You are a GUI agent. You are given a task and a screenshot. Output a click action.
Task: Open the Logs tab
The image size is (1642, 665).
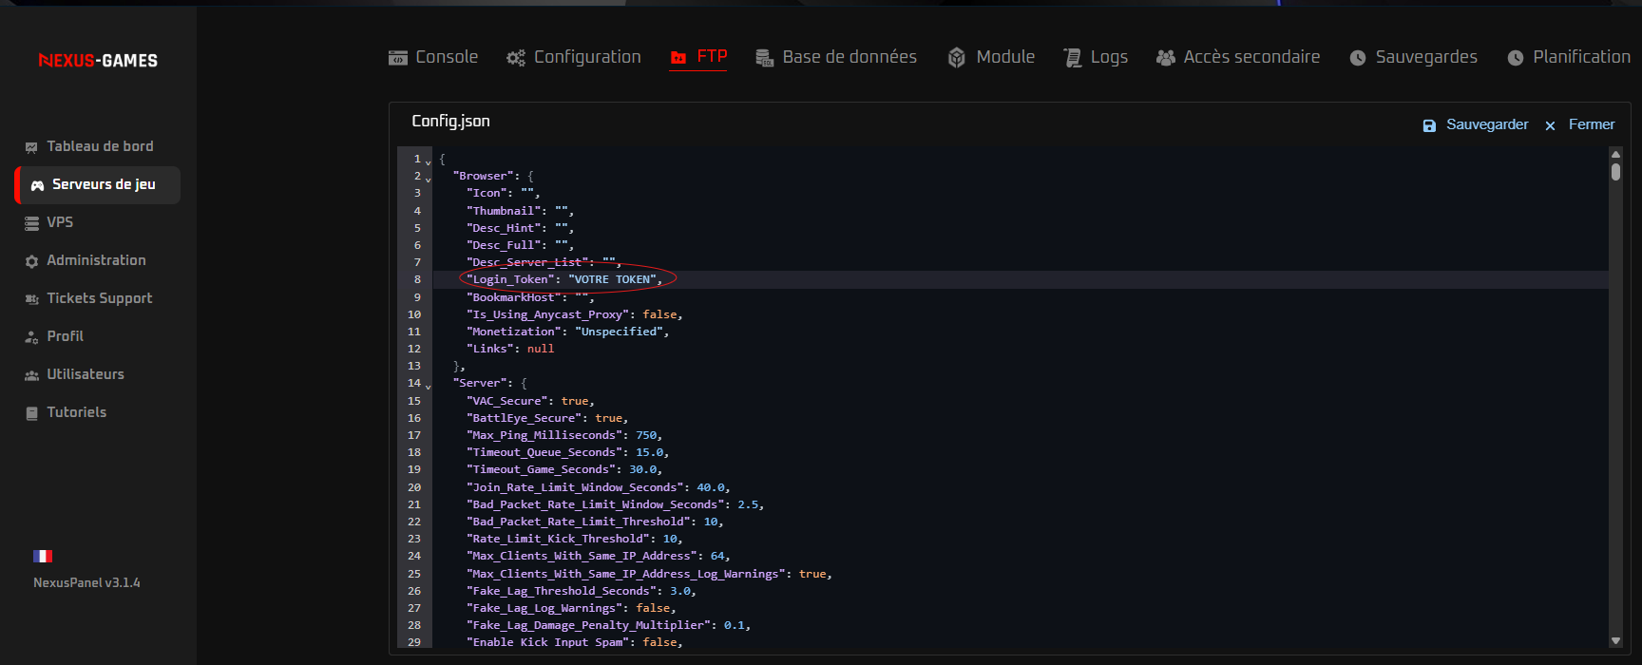(x=1095, y=57)
